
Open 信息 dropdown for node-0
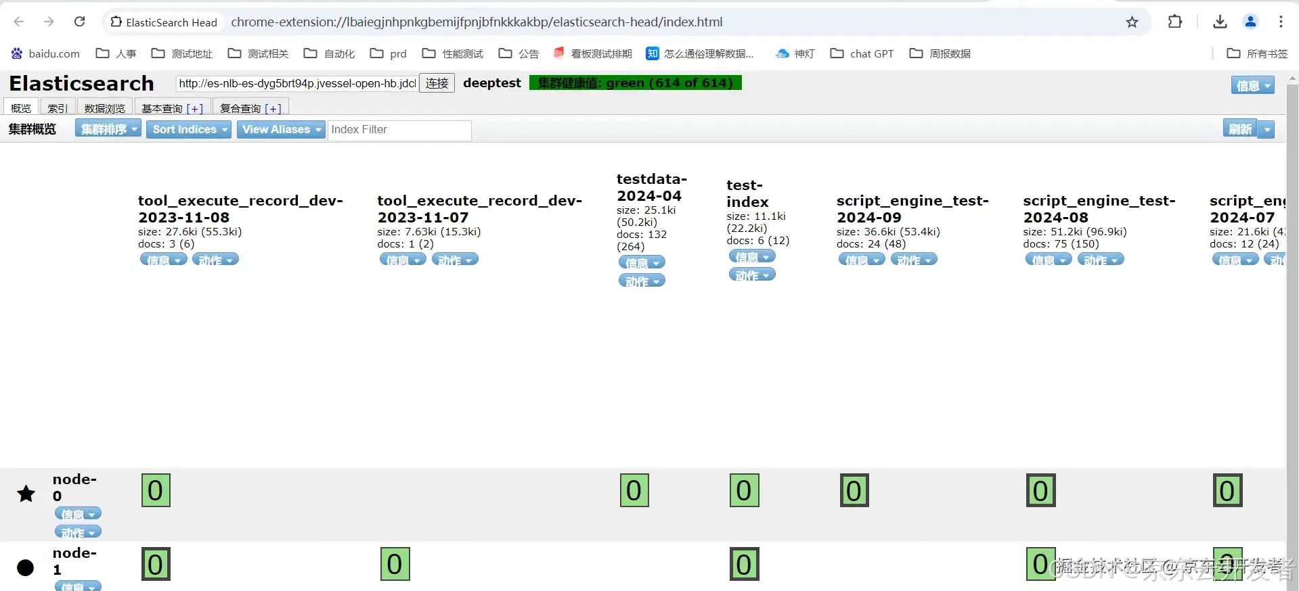click(x=79, y=514)
